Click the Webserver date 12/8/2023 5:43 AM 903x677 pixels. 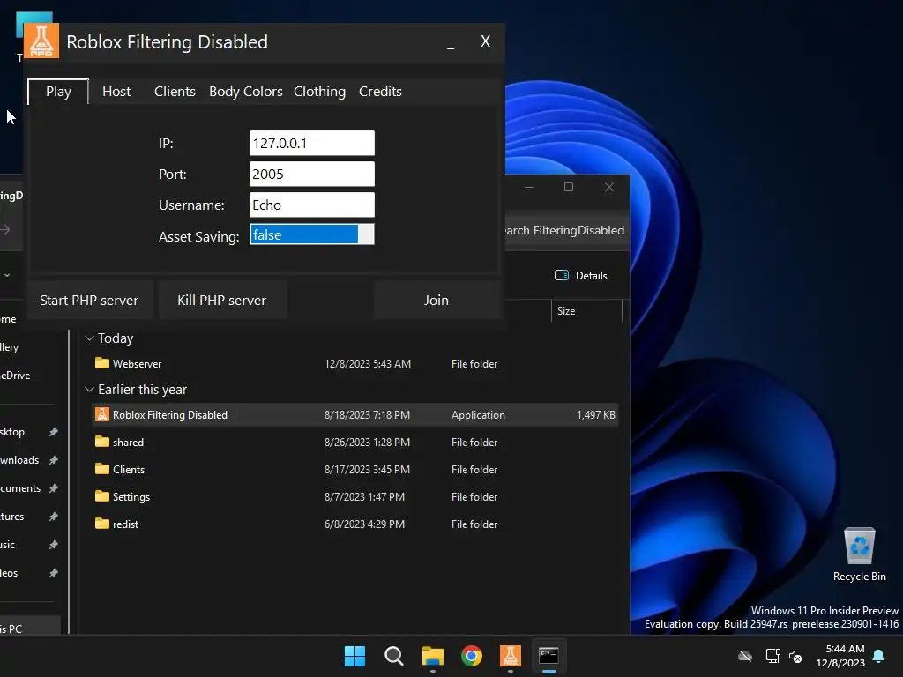coord(368,364)
